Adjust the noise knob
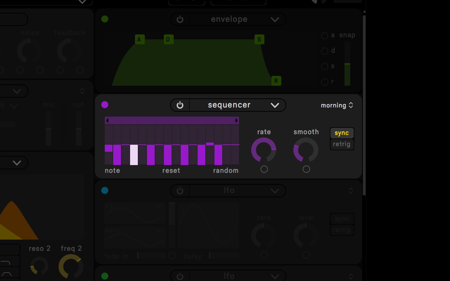This screenshot has width=450, height=281. (30, 51)
